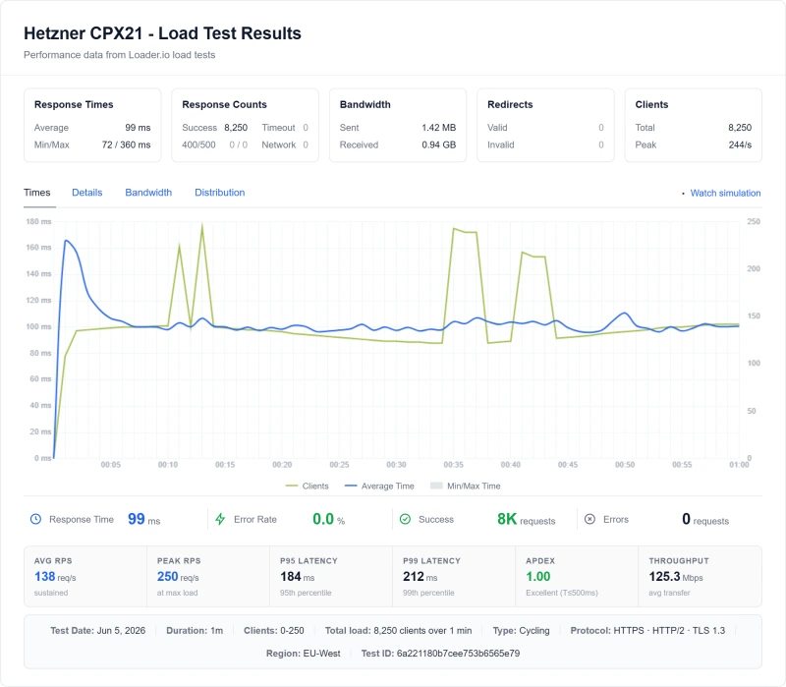Click the 00:35 time axis label
This screenshot has width=786, height=687.
click(x=453, y=465)
